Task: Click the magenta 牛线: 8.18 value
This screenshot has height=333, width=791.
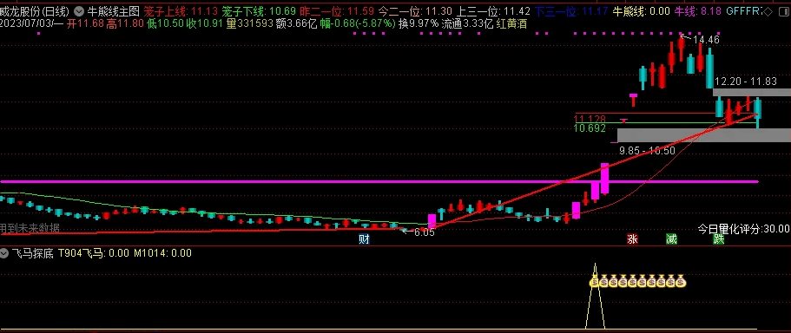Action: [x=698, y=11]
